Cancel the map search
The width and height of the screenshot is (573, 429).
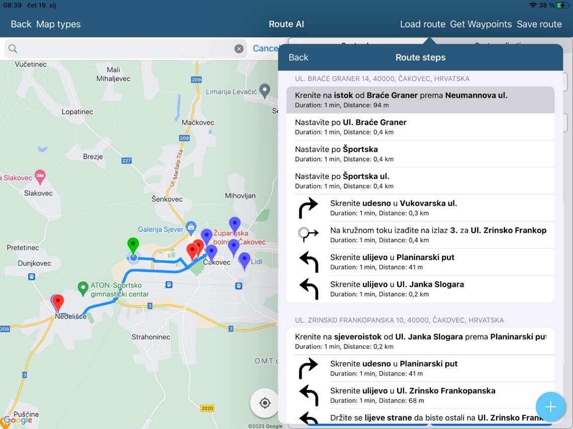click(x=266, y=49)
